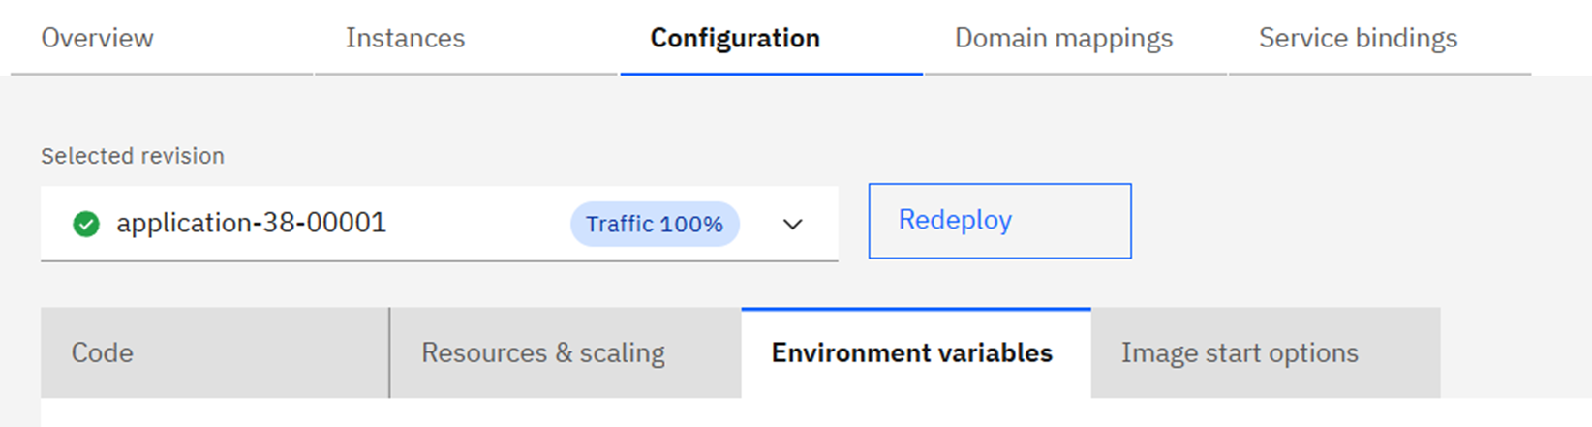Open the Instances tab
The width and height of the screenshot is (1592, 427).
pyautogui.click(x=405, y=38)
